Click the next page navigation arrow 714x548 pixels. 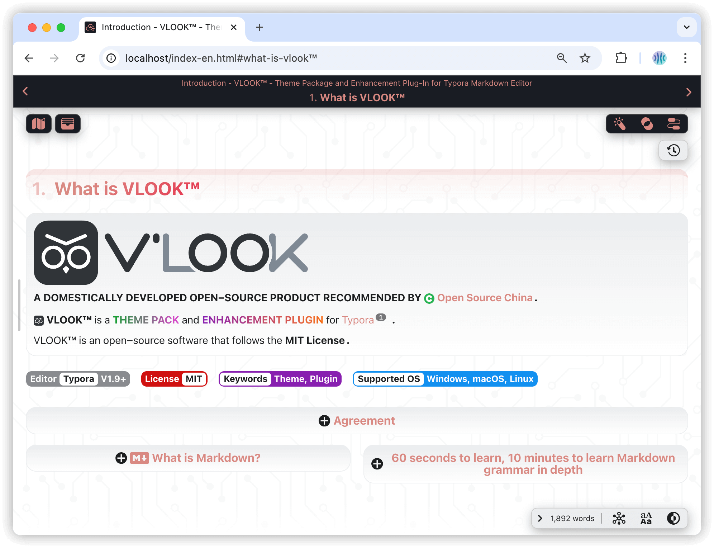click(x=688, y=91)
